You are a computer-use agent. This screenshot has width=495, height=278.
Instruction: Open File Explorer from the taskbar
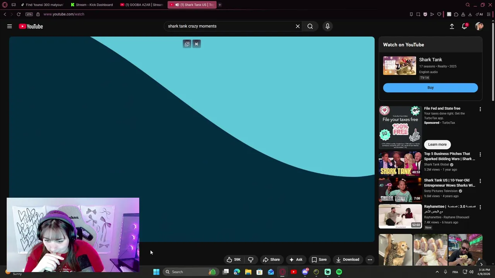coord(248,272)
